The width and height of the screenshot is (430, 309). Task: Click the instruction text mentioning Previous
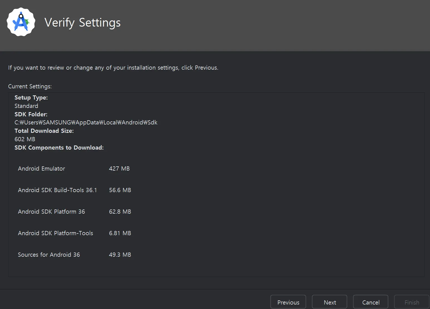point(113,68)
